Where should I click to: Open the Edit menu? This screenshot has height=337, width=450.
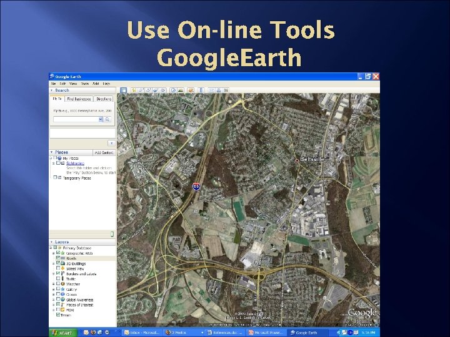[62, 84]
